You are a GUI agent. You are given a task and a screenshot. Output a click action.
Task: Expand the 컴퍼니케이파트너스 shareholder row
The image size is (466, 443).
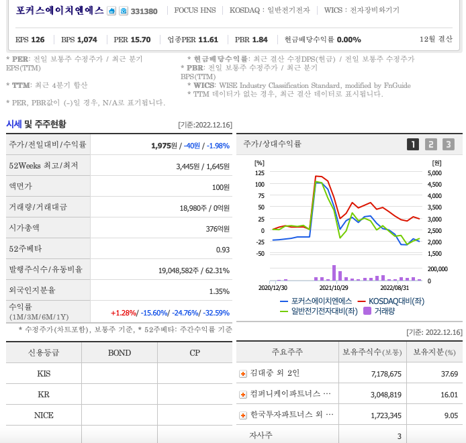243,395
